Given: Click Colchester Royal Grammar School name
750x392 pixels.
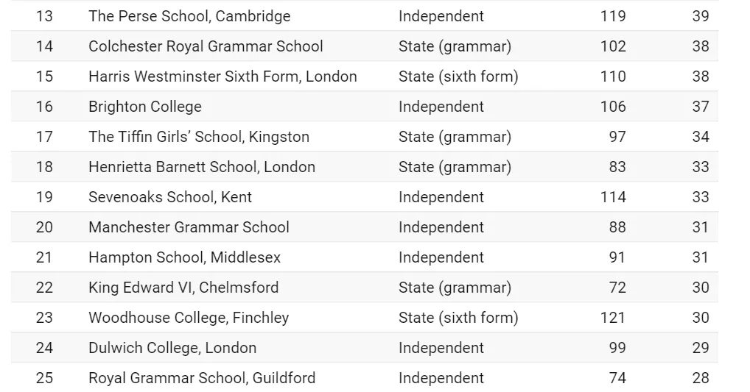Looking at the screenshot, I should coord(206,46).
